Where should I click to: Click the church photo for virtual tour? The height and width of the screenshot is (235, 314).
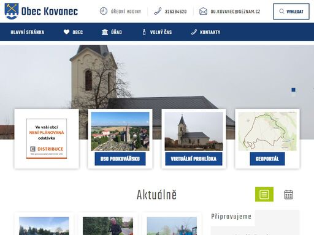pyautogui.click(x=194, y=132)
